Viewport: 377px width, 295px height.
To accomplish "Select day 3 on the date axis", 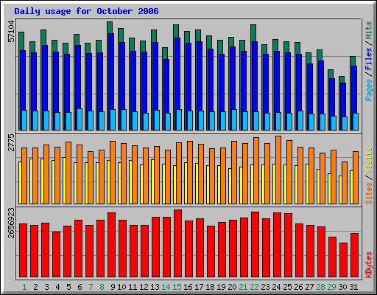I will coord(46,287).
